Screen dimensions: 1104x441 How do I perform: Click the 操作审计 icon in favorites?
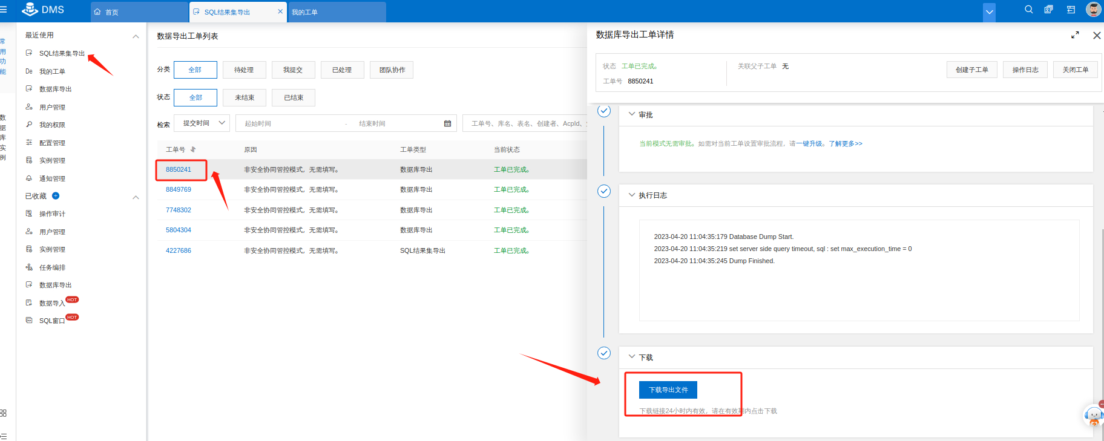click(x=29, y=214)
